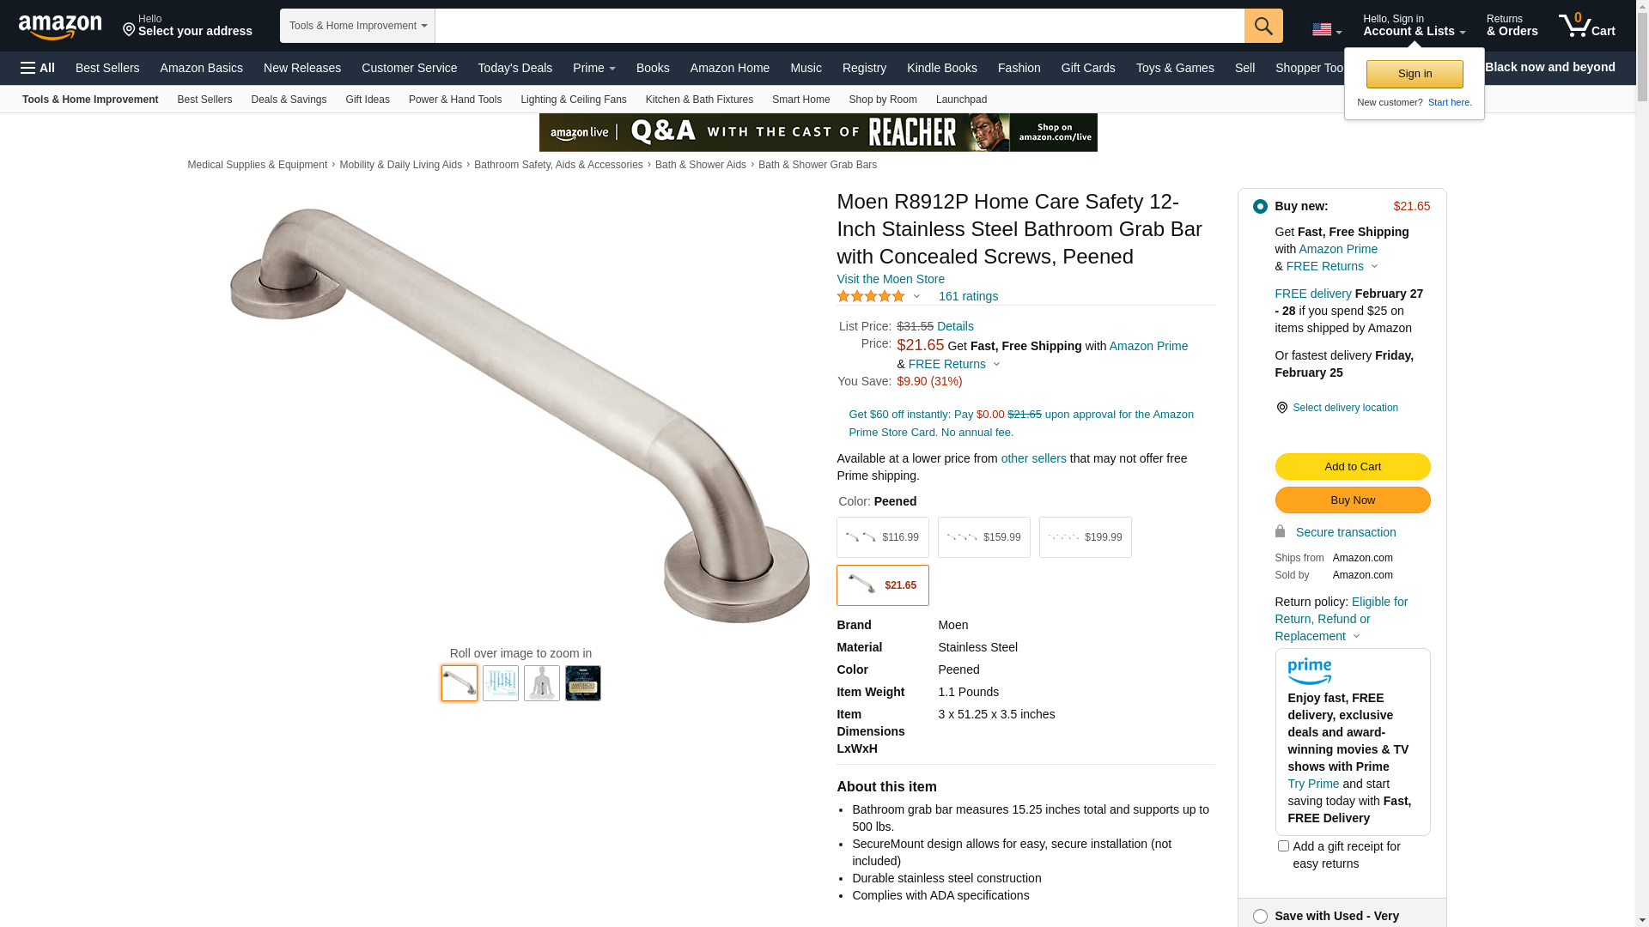Click the star rating icons
This screenshot has width=1649, height=927.
[871, 296]
